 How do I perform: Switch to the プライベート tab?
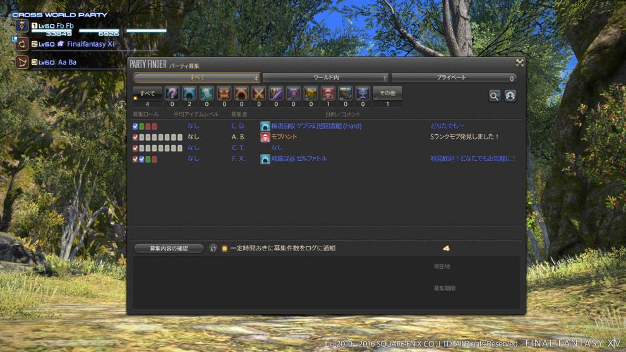[x=453, y=78]
